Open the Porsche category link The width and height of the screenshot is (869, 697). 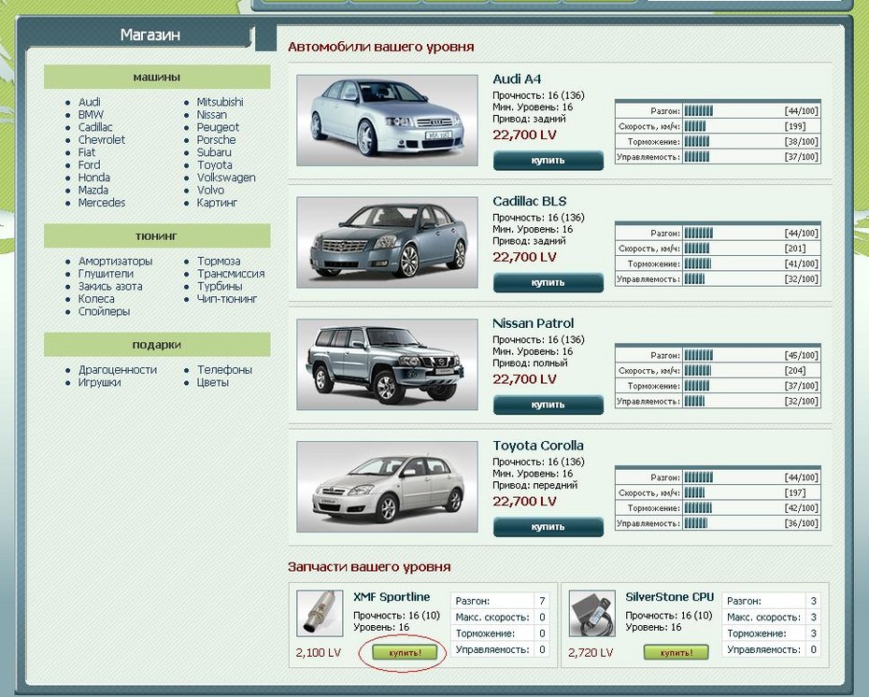click(216, 139)
